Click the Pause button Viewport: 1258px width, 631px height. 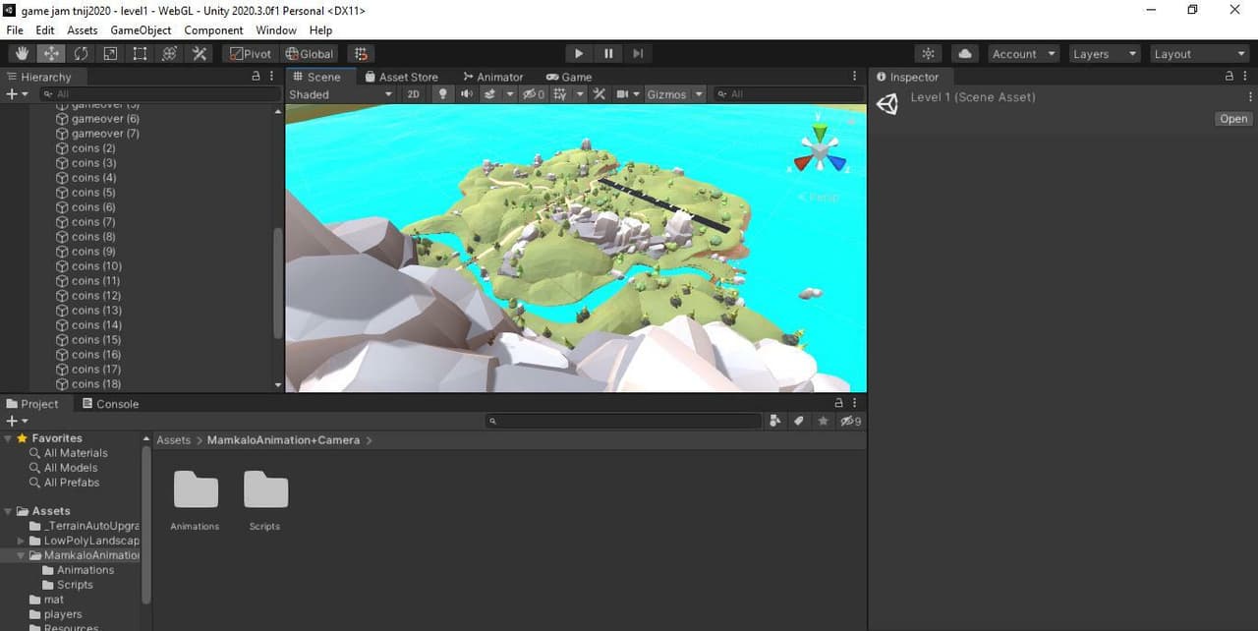pyautogui.click(x=608, y=54)
